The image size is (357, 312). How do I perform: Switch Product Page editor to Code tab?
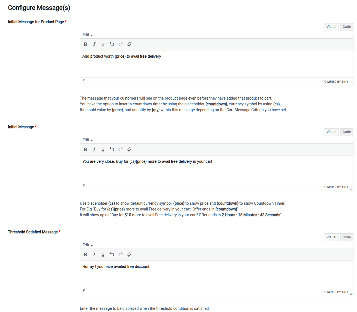tap(347, 27)
